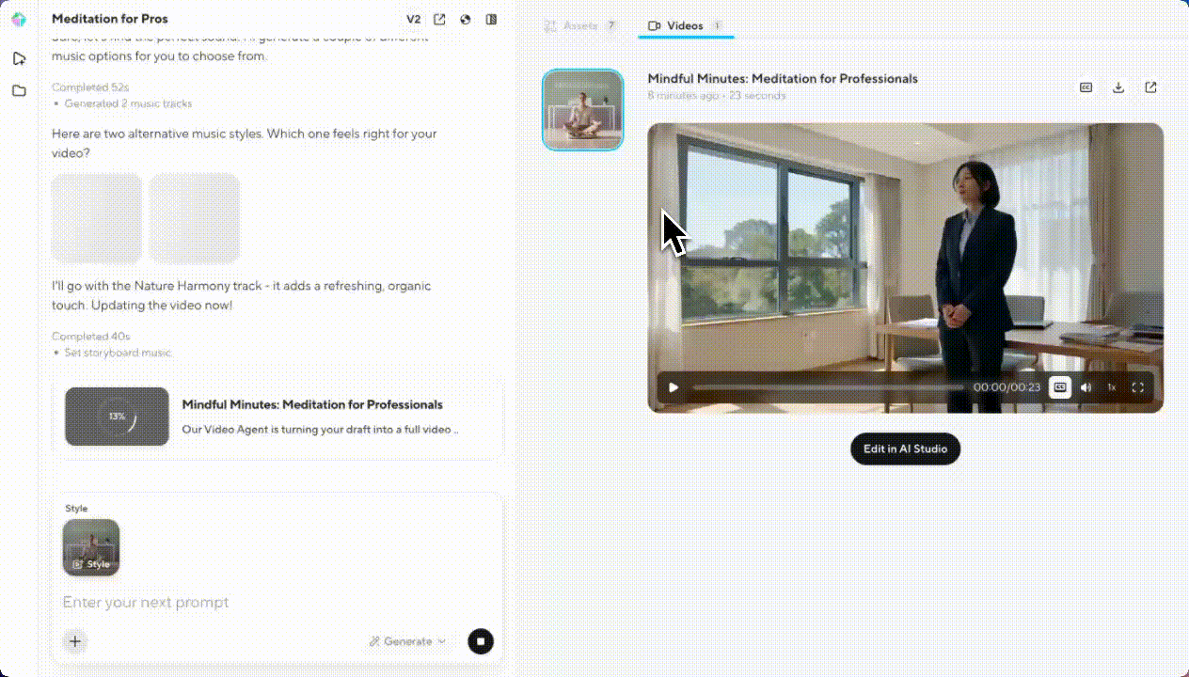Open the V2 version selector
Image resolution: width=1189 pixels, height=677 pixels.
tap(413, 20)
